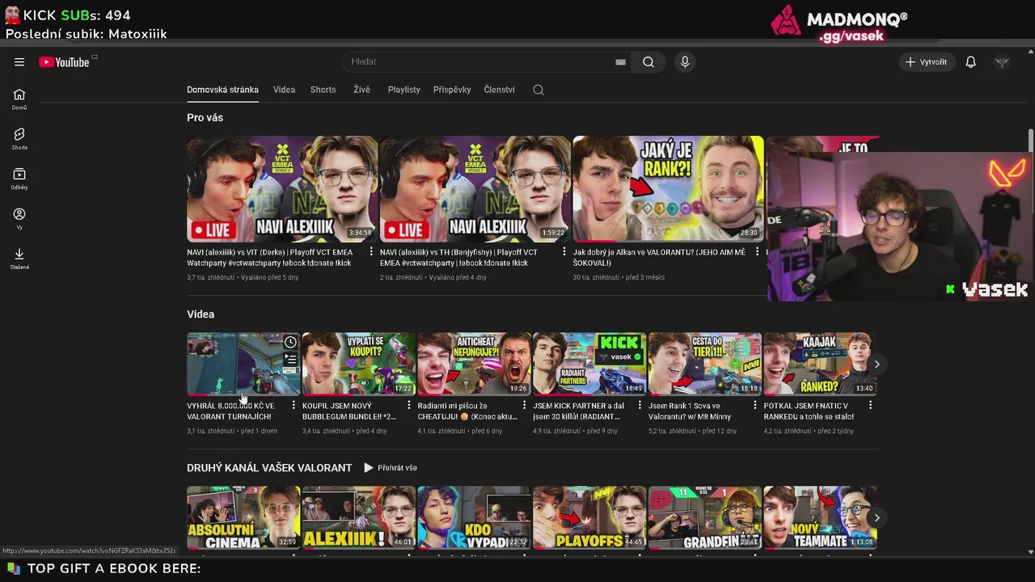Switch to Videa tab
This screenshot has width=1035, height=582.
[x=284, y=90]
